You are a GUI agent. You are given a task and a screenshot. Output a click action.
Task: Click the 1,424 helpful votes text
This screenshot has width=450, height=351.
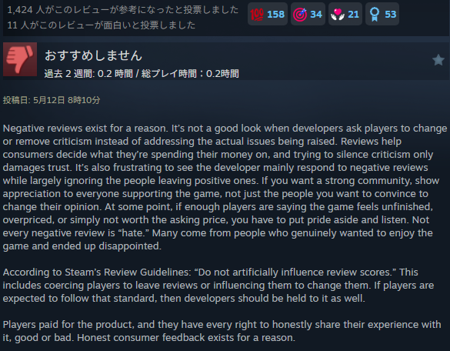pos(123,10)
